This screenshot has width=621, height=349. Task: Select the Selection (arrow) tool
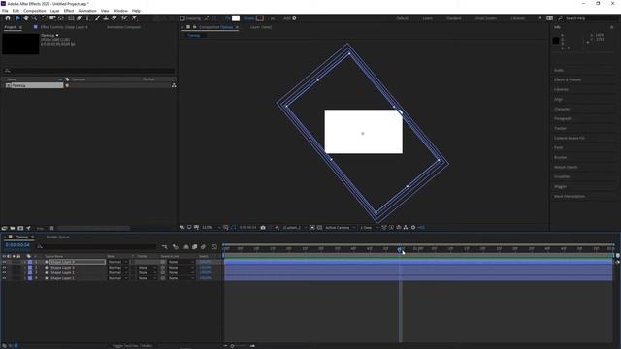[17, 18]
